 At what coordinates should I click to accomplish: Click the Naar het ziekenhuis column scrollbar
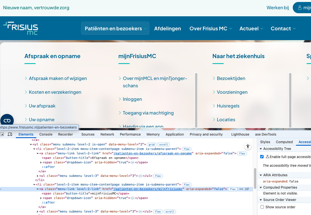click(x=290, y=100)
